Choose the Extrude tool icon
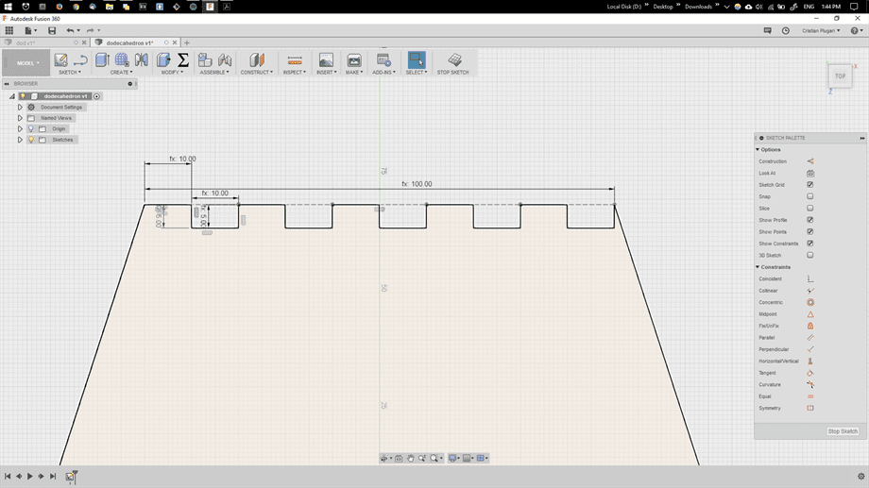This screenshot has height=488, width=869. click(x=101, y=59)
